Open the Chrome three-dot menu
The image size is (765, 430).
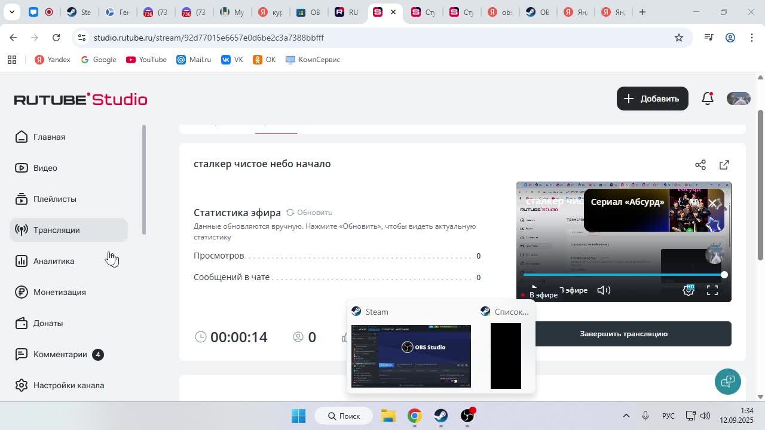point(751,38)
